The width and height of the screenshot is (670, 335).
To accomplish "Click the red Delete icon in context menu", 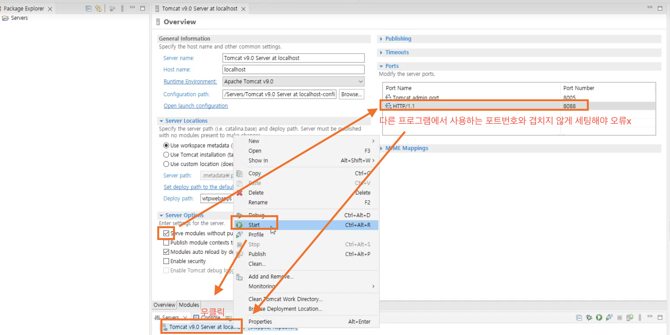I will coord(239,193).
